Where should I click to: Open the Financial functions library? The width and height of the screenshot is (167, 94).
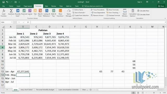(24, 13)
